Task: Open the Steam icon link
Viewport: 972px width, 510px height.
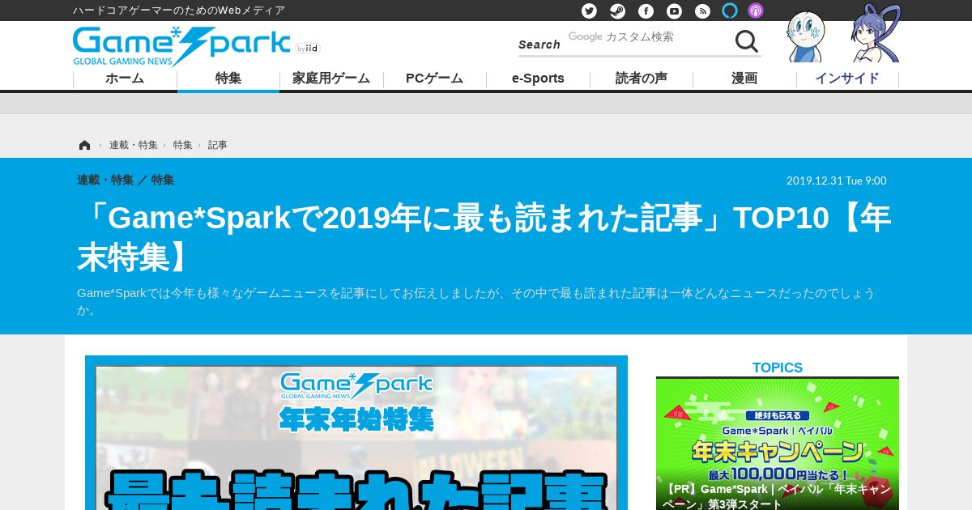Action: (617, 11)
